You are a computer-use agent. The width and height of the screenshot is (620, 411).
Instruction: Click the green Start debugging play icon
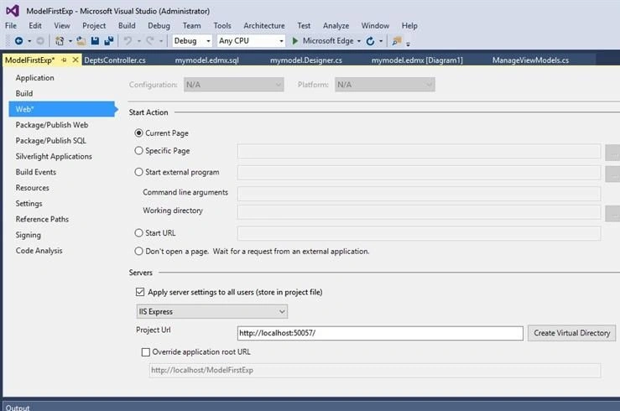294,41
